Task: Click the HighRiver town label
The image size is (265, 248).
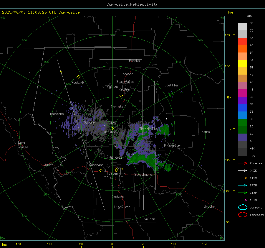Action: [122, 207]
